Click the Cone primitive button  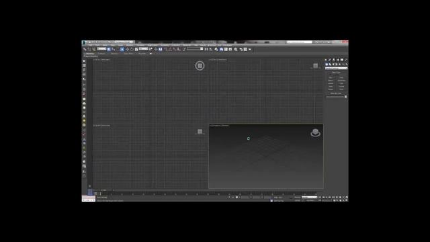(x=341, y=78)
